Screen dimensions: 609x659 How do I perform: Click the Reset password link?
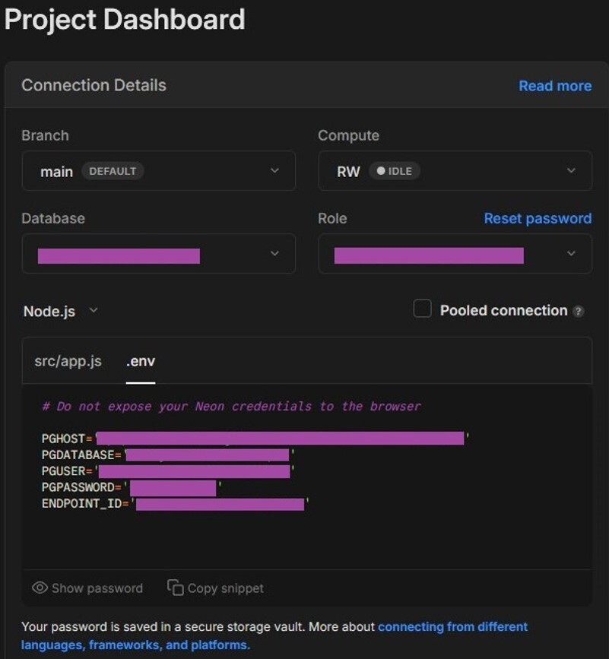538,218
